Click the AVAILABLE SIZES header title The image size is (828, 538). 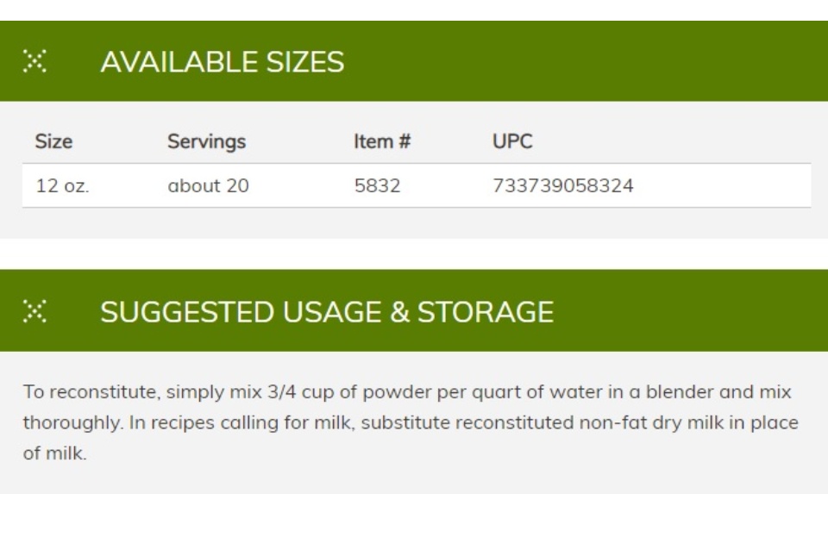pyautogui.click(x=223, y=62)
